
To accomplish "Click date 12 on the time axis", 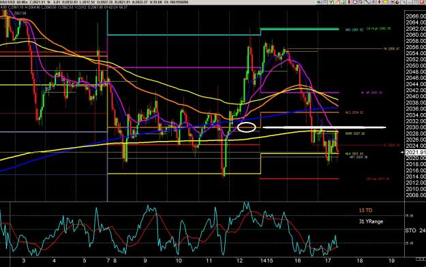I will pos(239,261).
